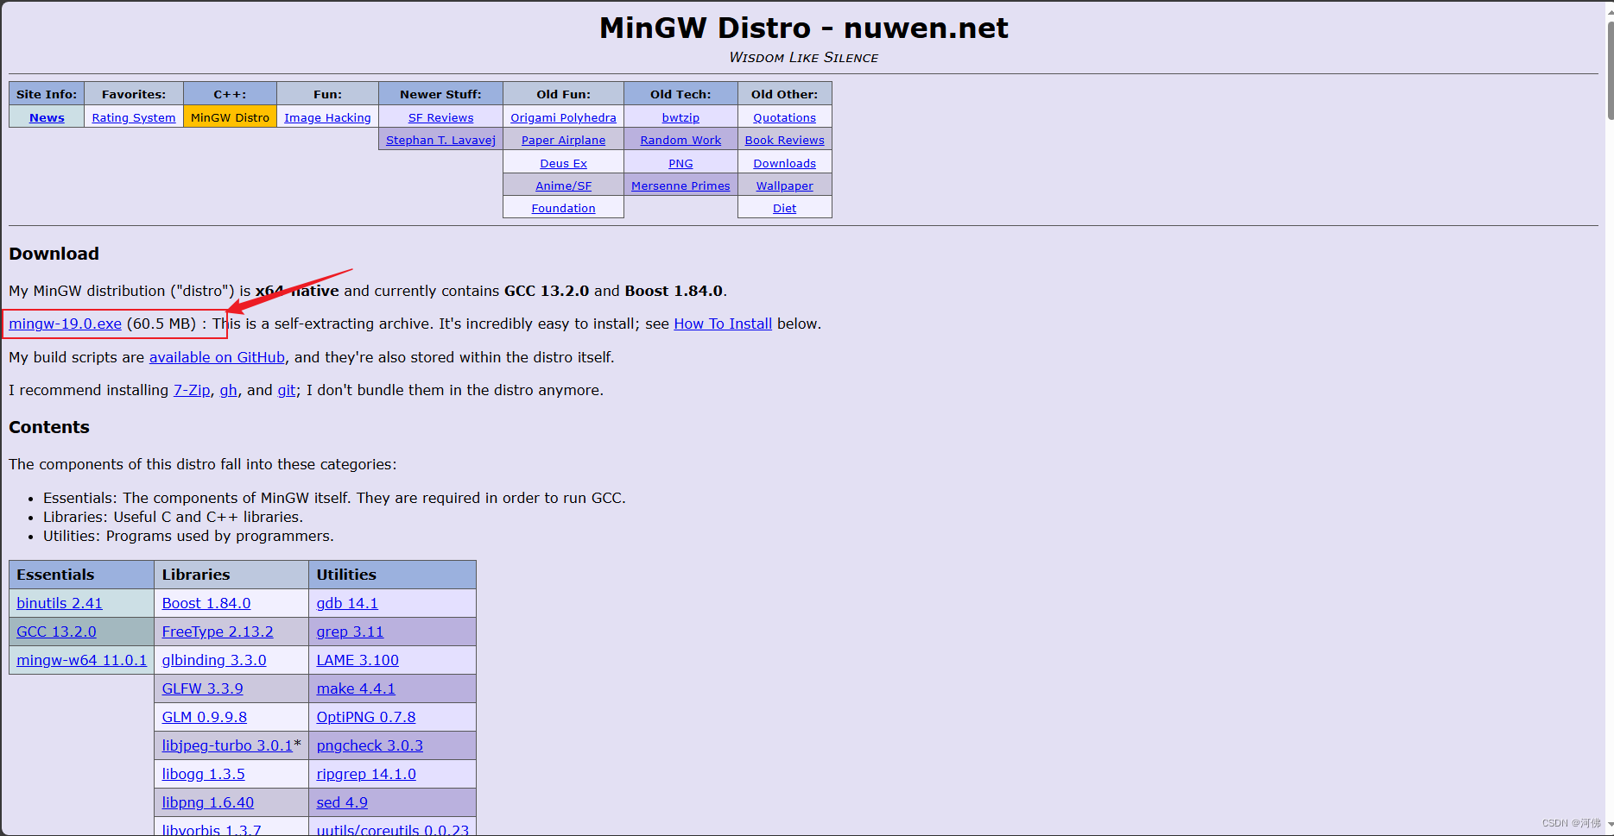Open the Anime/SF link

coord(563,185)
